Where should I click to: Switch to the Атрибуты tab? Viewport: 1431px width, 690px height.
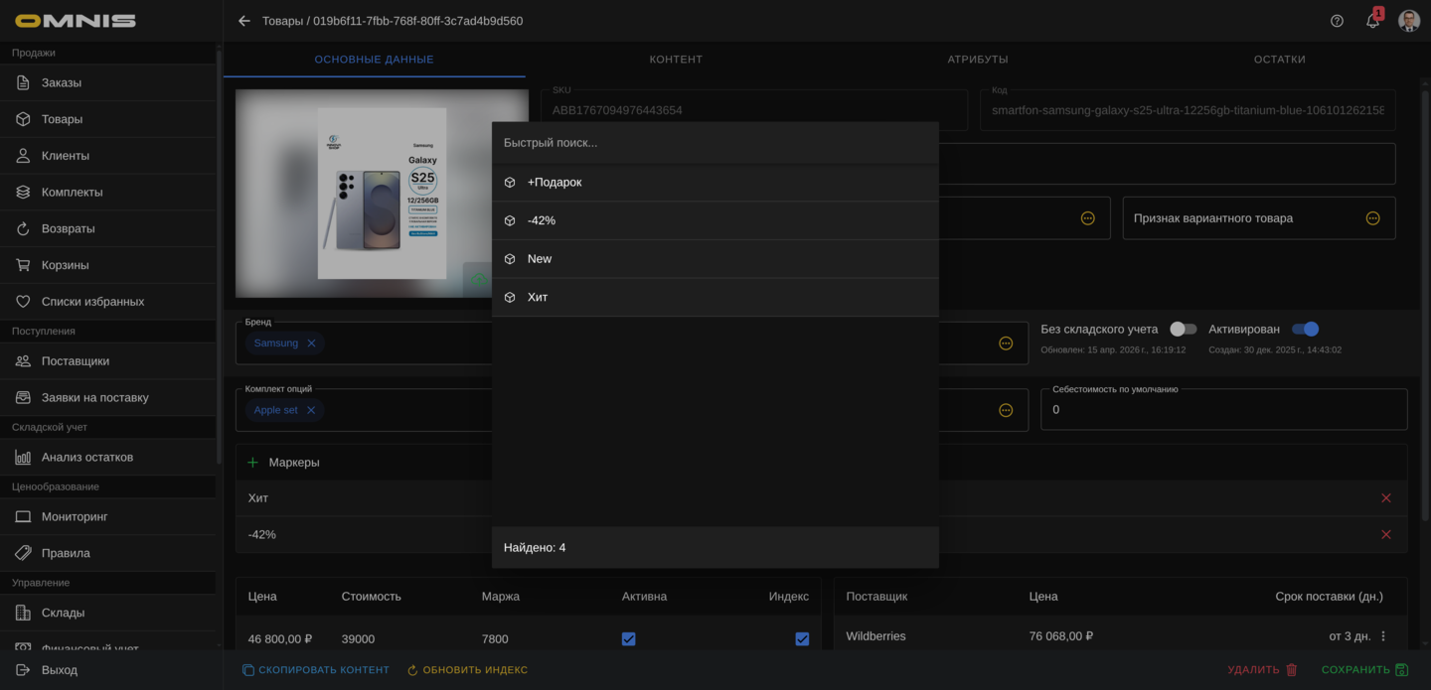pyautogui.click(x=977, y=60)
